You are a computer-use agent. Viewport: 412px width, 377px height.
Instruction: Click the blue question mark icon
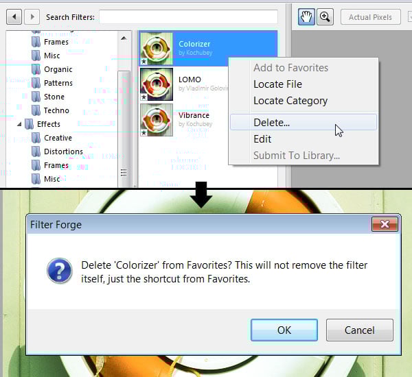click(x=59, y=271)
